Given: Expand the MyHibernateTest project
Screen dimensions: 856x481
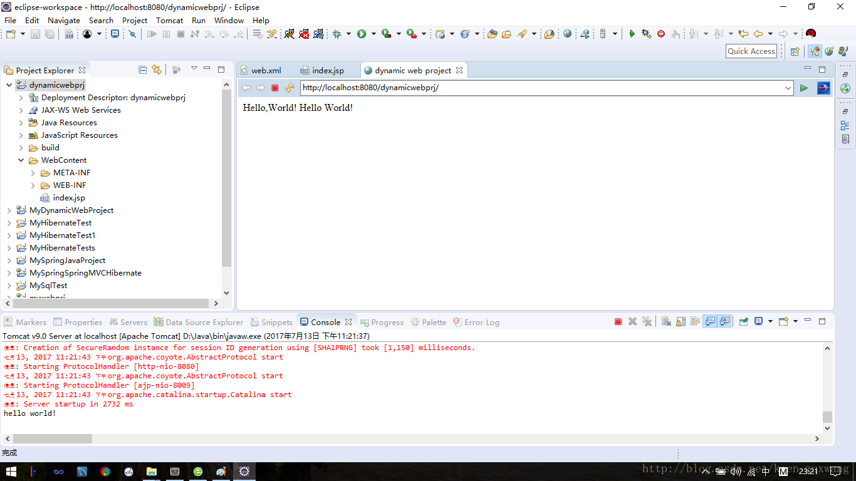Looking at the screenshot, I should [9, 223].
